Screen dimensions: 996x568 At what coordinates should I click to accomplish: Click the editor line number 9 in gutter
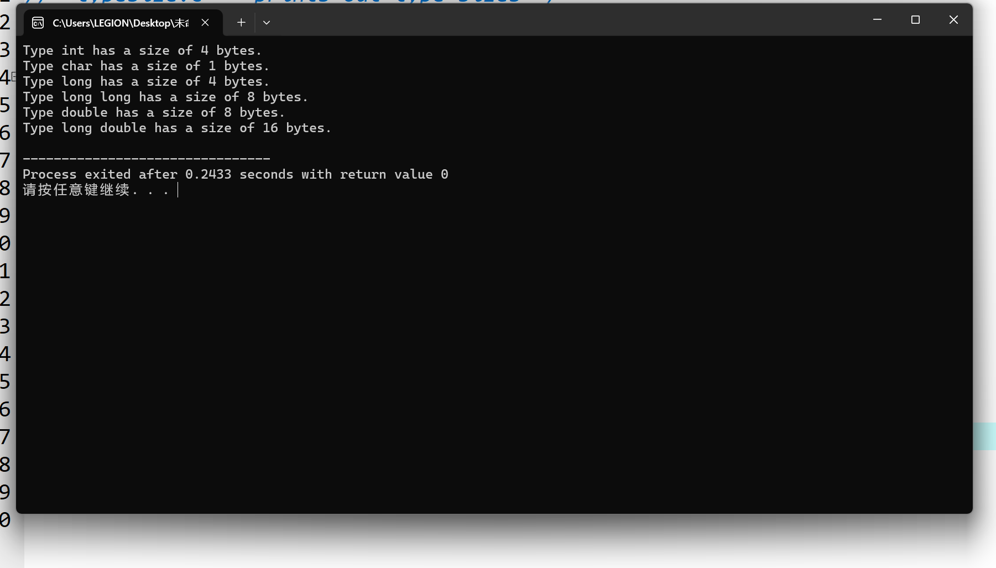(5, 216)
